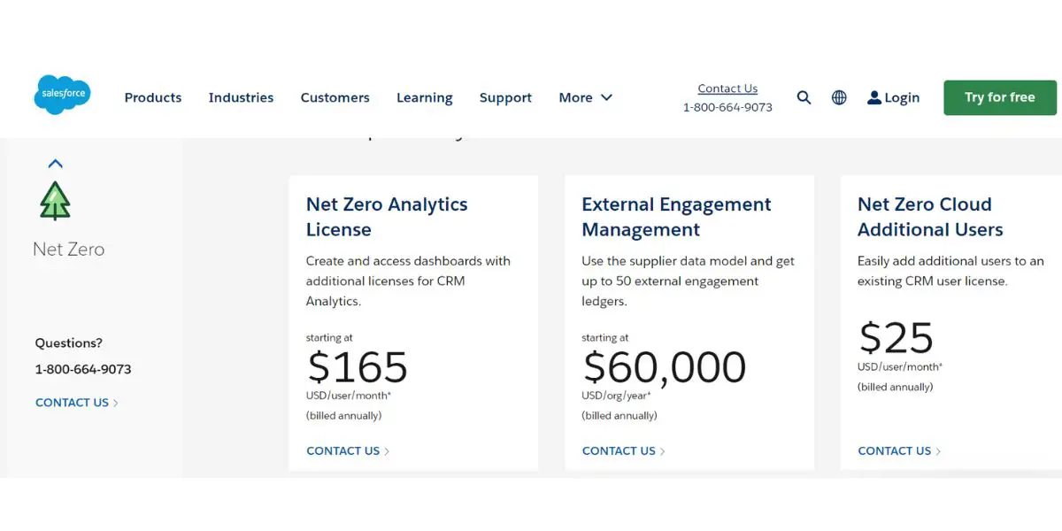This screenshot has height=531, width=1062.
Task: Click the USD/org/year* pricing note
Action: pos(616,395)
